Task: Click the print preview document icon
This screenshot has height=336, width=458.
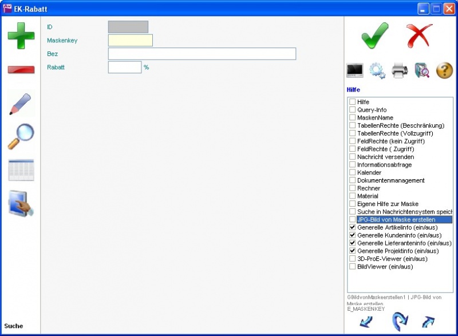Action: 422,70
